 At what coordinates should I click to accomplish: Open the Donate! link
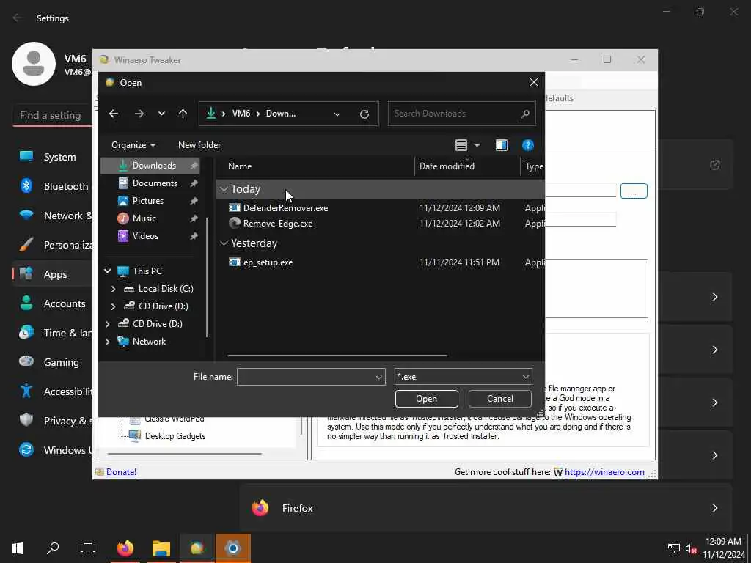click(x=121, y=472)
